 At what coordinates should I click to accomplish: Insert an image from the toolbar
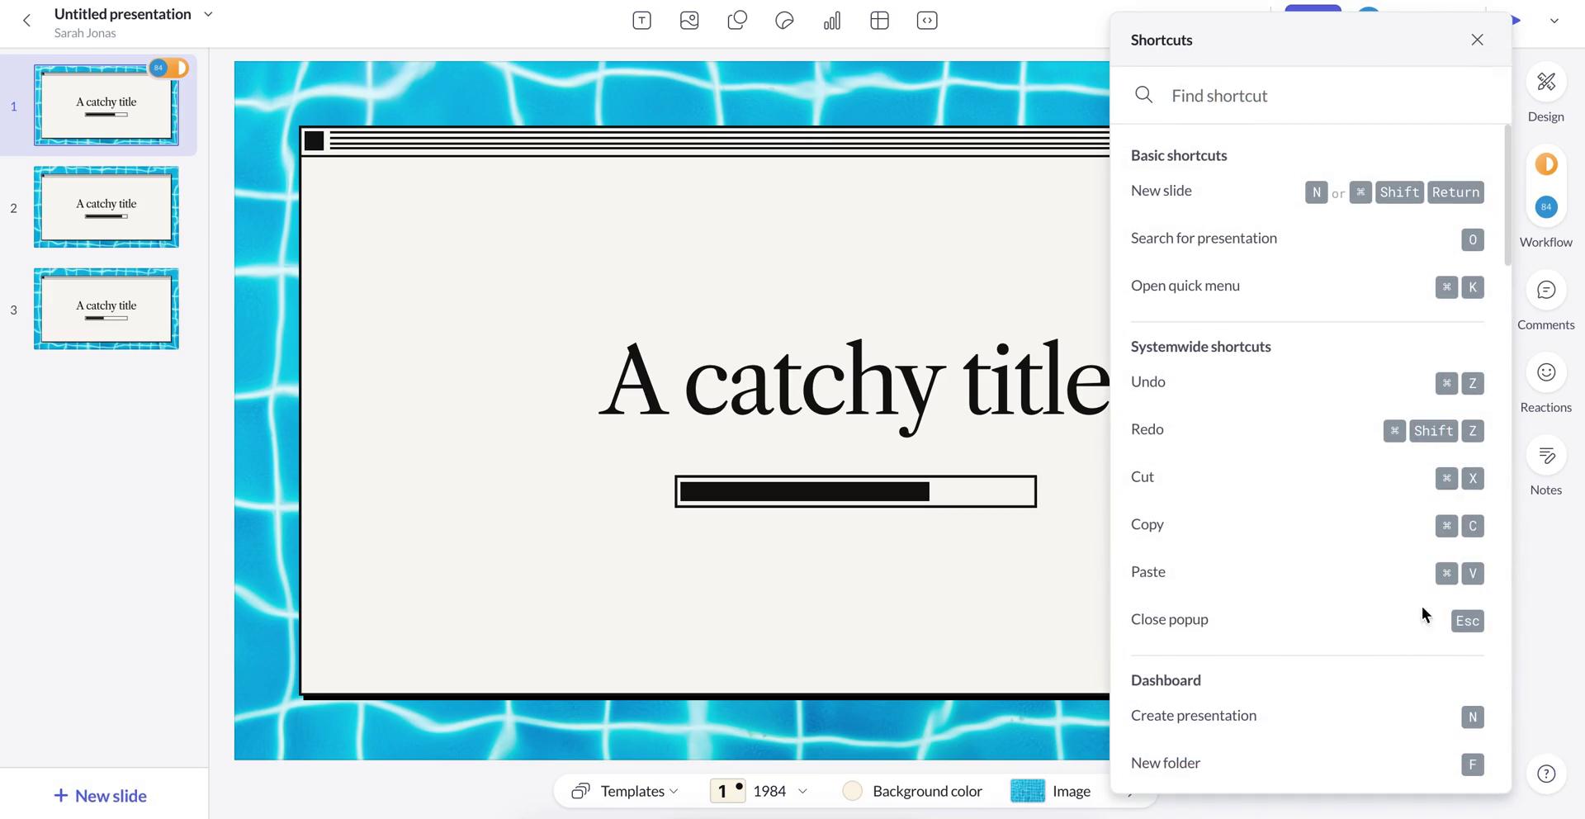[689, 21]
